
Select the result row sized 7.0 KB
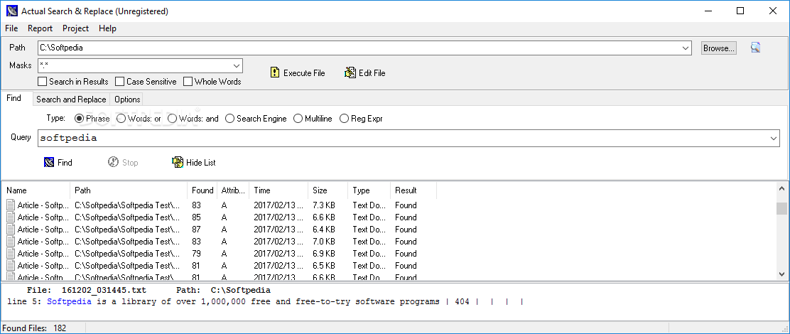(220, 242)
